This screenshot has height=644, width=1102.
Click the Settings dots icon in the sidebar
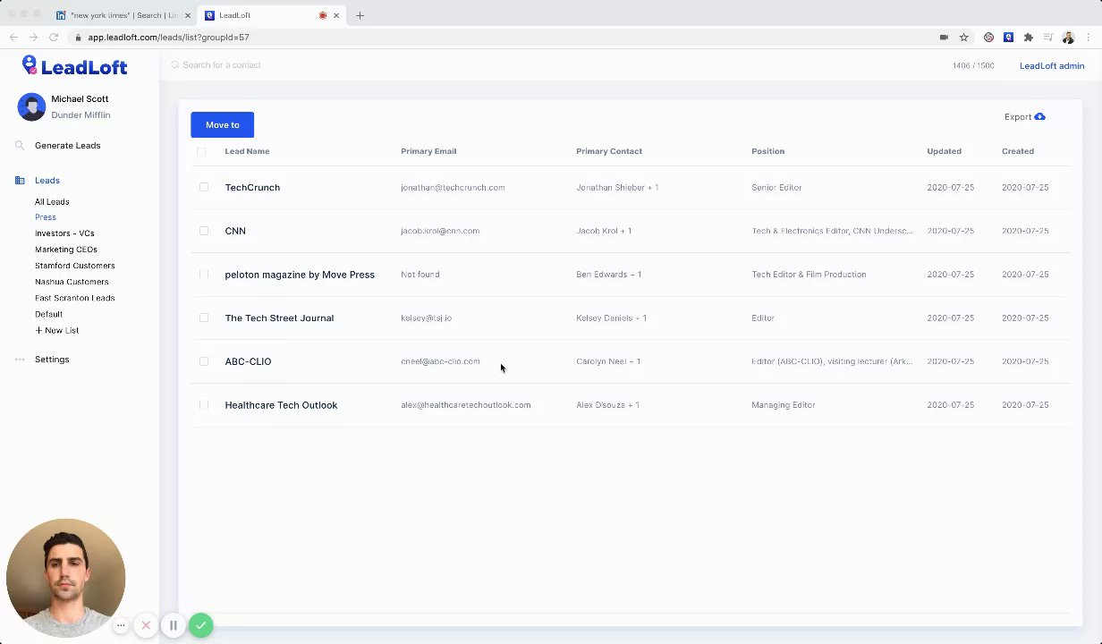[20, 360]
